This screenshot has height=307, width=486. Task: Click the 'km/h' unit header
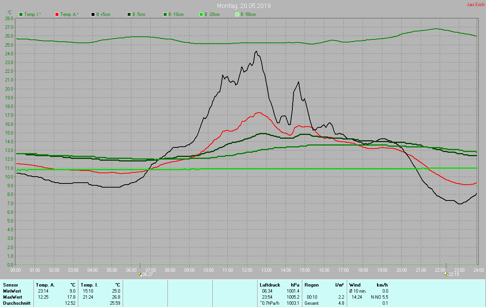(382, 285)
